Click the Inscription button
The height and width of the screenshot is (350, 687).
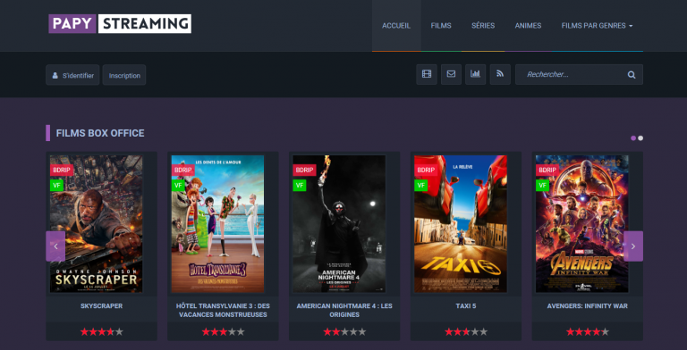coord(124,75)
